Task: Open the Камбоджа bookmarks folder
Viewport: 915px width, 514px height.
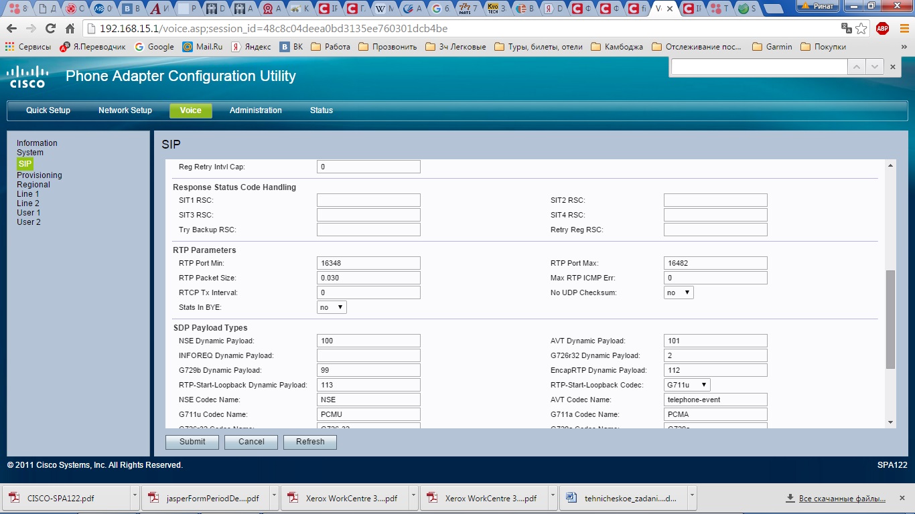Action: [x=617, y=47]
